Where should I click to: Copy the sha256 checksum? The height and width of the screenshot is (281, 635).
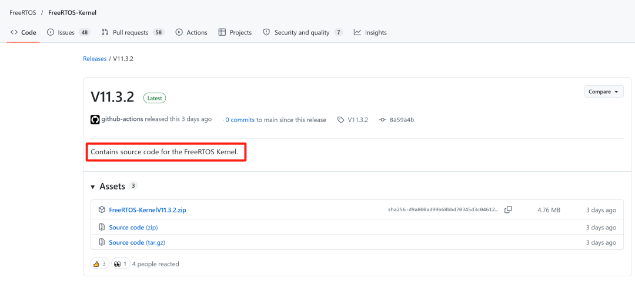point(508,209)
